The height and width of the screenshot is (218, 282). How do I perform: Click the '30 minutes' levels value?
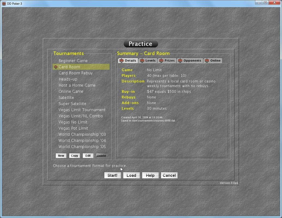157,108
